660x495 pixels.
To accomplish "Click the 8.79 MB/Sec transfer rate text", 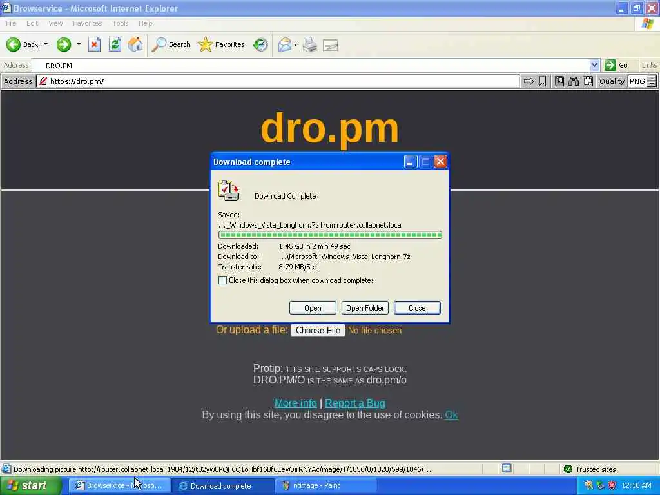I will [x=298, y=267].
